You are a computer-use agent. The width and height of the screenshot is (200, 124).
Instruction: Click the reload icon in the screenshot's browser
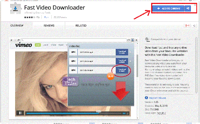pyautogui.click(x=19, y=40)
